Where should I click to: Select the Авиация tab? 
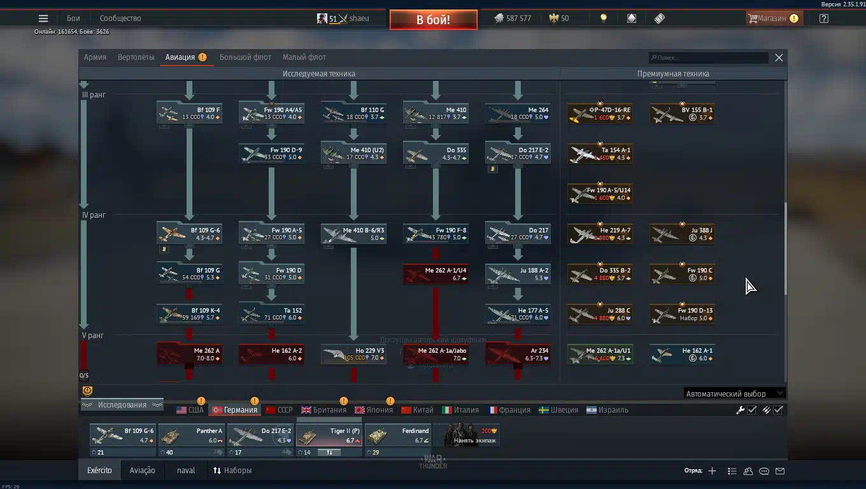[x=185, y=57]
